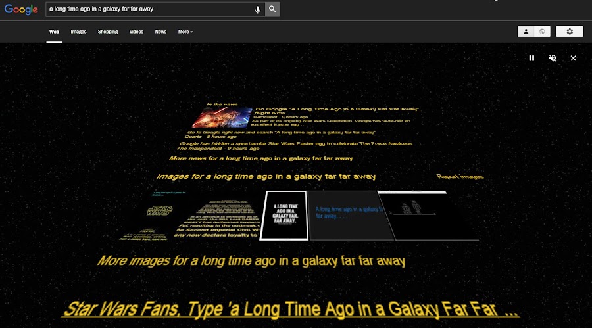
Task: Expand the More dropdown
Action: tap(185, 32)
